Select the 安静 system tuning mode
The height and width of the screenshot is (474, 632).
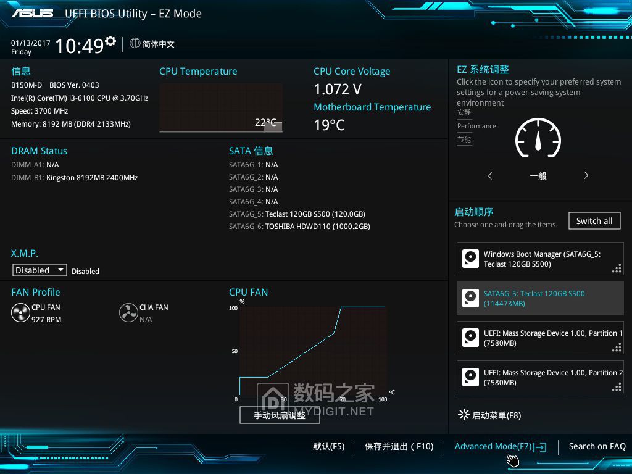click(464, 114)
